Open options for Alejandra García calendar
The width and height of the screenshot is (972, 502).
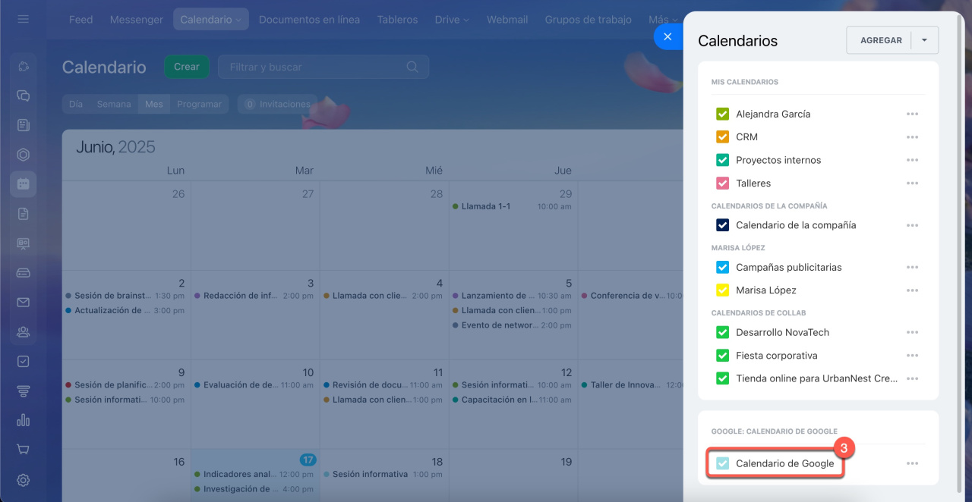(x=912, y=114)
